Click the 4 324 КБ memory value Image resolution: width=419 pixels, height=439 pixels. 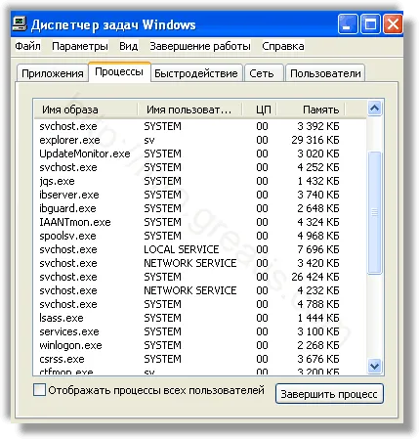click(x=318, y=222)
